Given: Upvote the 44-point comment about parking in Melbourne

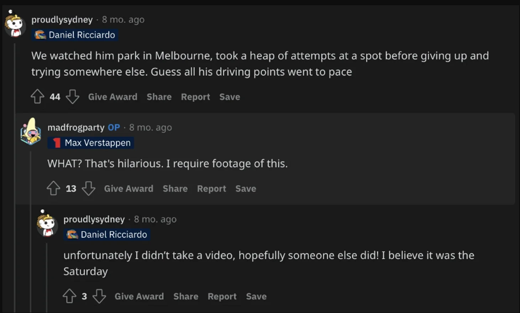Looking at the screenshot, I should [x=37, y=96].
